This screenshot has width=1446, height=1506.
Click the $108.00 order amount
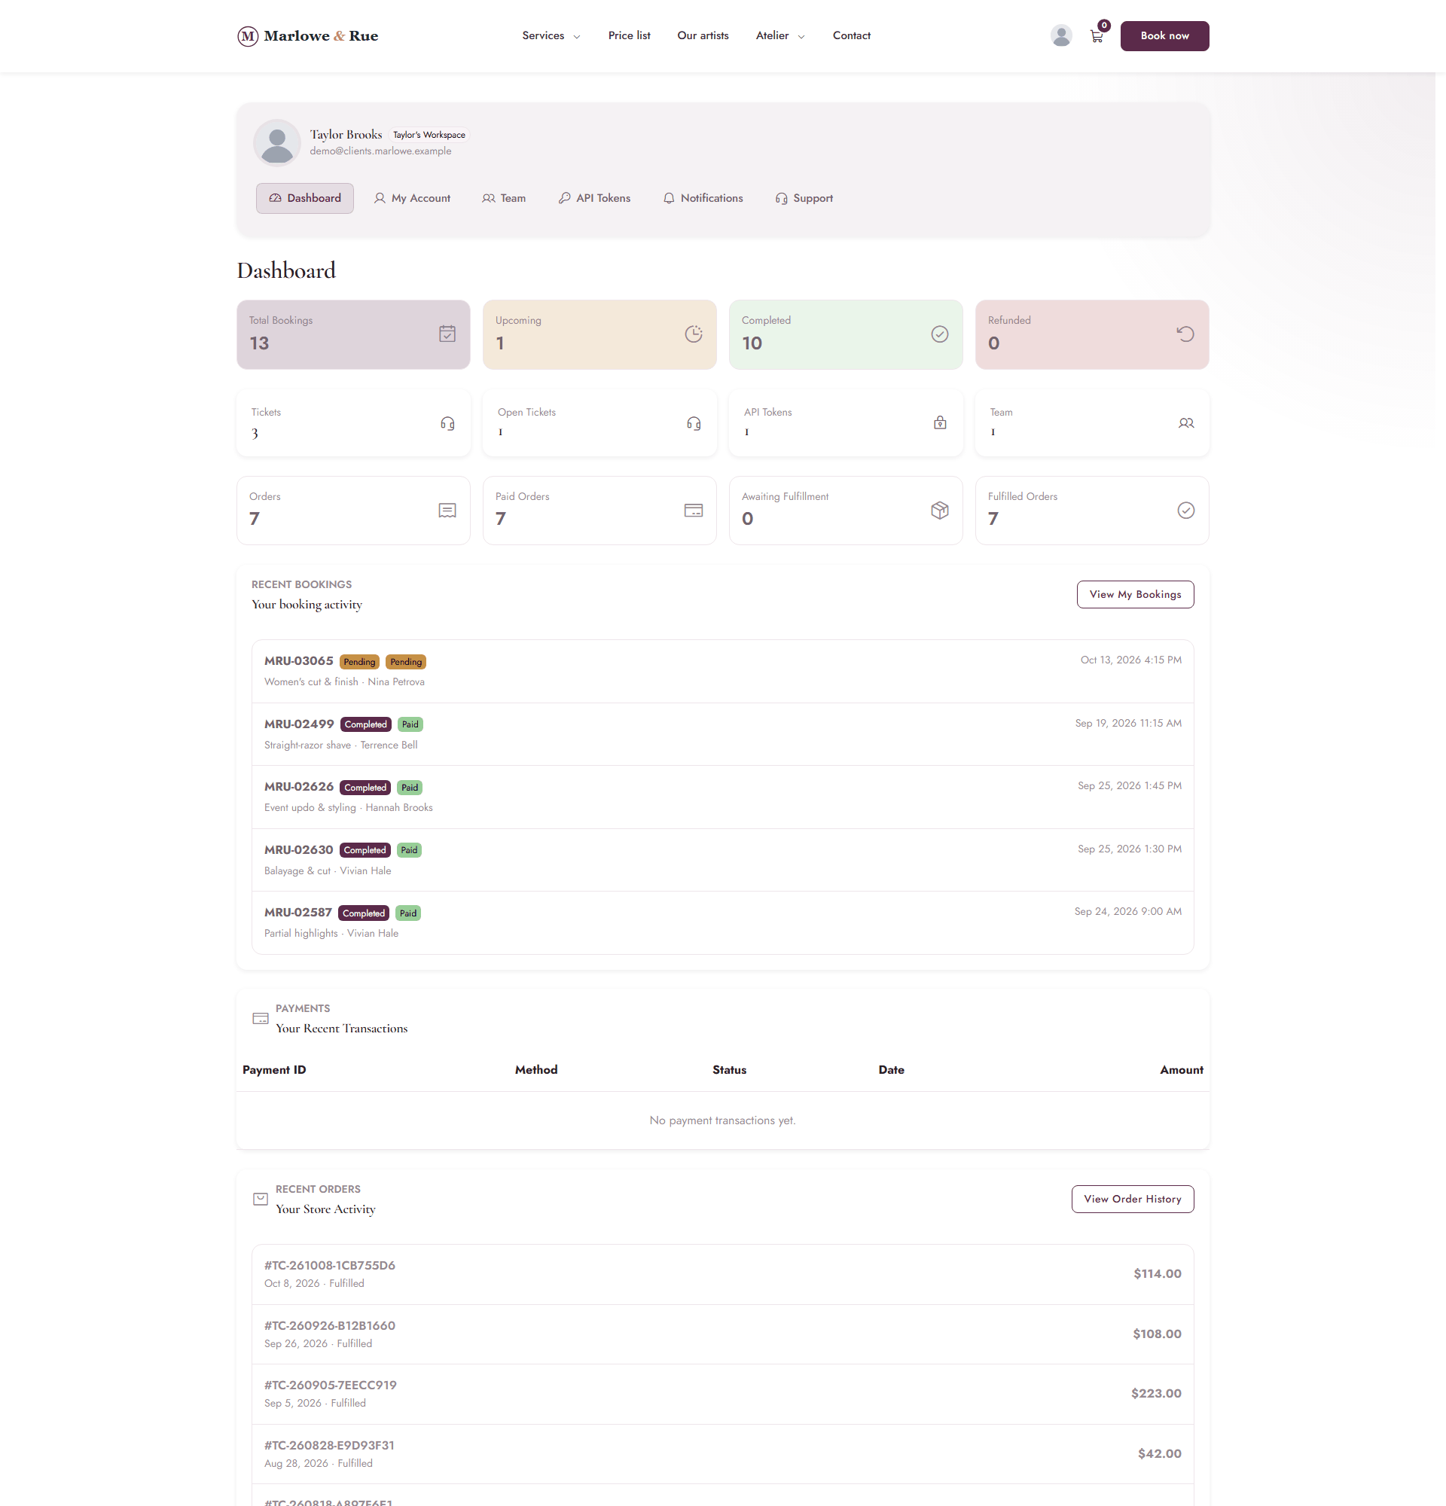tap(1156, 1334)
